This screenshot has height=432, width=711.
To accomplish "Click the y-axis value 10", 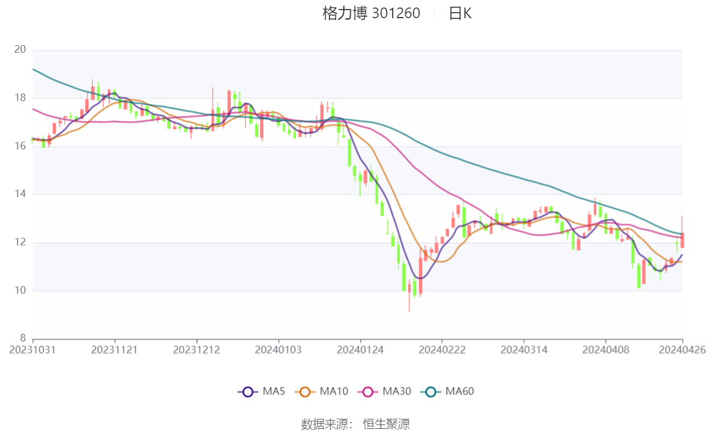I will pyautogui.click(x=20, y=290).
